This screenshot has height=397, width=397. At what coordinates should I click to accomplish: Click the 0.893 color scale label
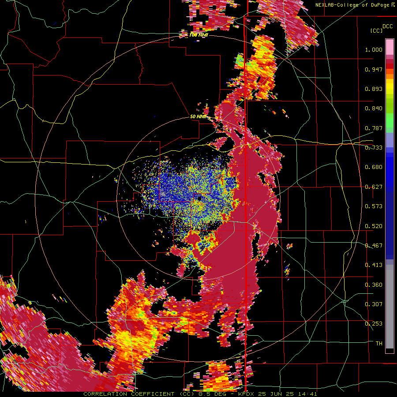374,89
